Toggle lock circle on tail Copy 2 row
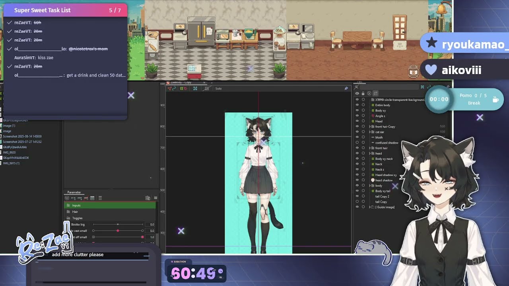 [x=363, y=196]
